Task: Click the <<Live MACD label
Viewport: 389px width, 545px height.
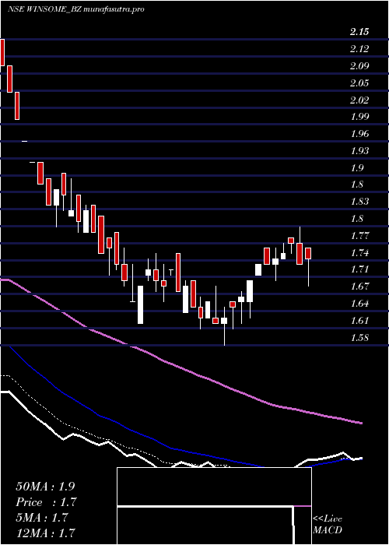Action: [x=328, y=525]
